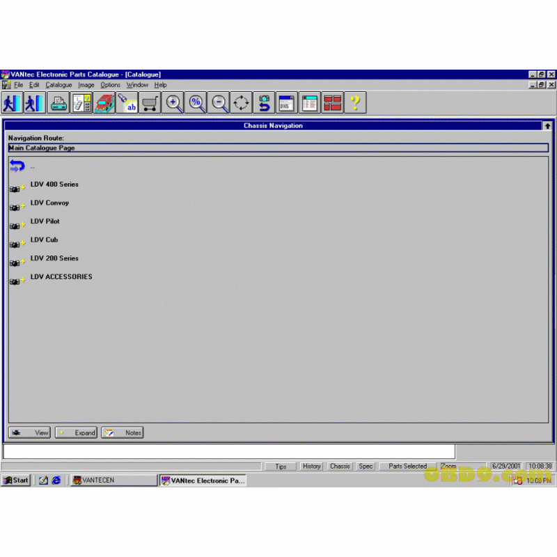The width and height of the screenshot is (557, 557).
Task: Select the LDV Convoy entry
Action: coord(49,203)
